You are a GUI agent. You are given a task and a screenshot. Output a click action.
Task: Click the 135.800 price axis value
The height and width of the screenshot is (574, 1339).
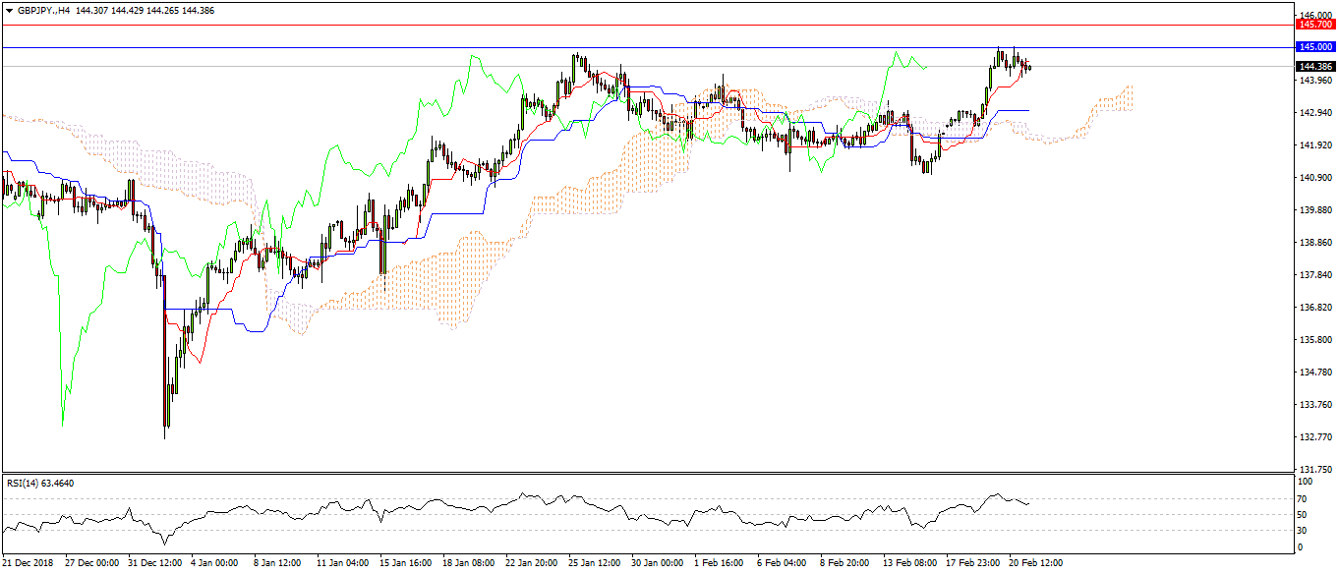pos(1314,340)
